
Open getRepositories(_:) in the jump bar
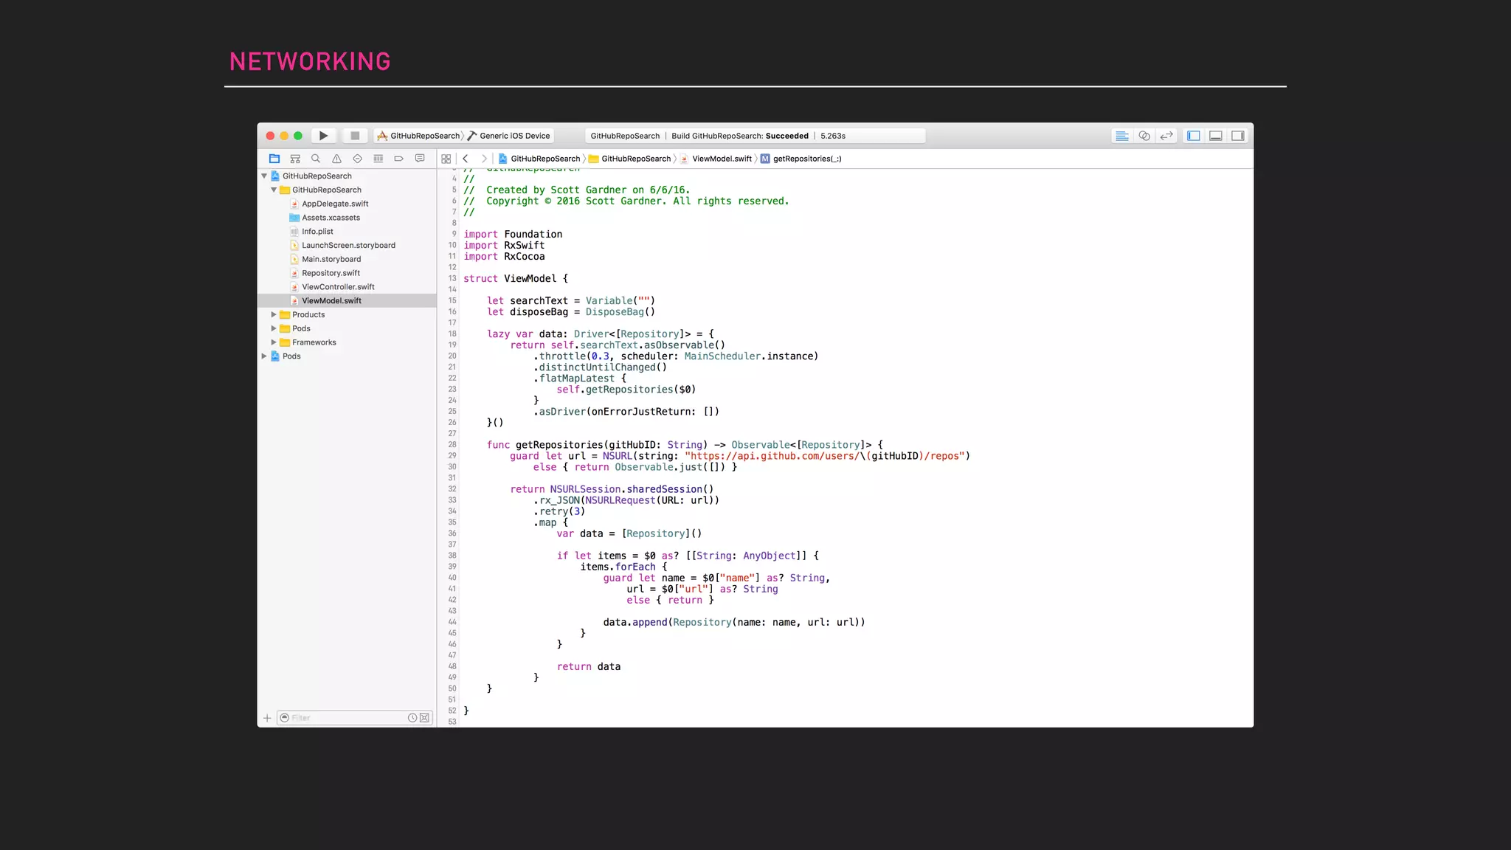click(806, 159)
